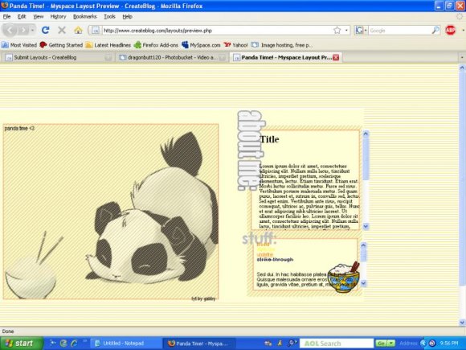Open the Edit menu
Screen dimensions: 466x350
pos(22,16)
